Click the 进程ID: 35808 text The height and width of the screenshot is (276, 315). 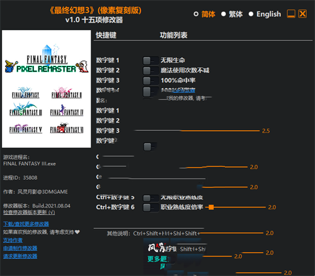(20, 178)
